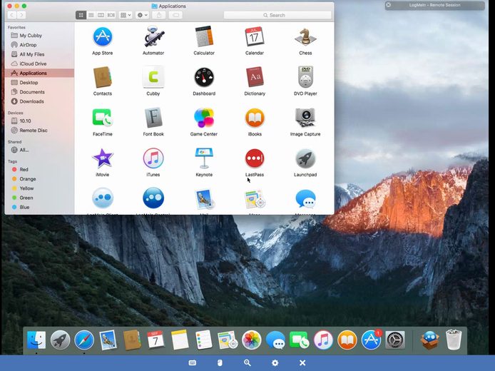Go back in Finder history

pyautogui.click(x=12, y=15)
